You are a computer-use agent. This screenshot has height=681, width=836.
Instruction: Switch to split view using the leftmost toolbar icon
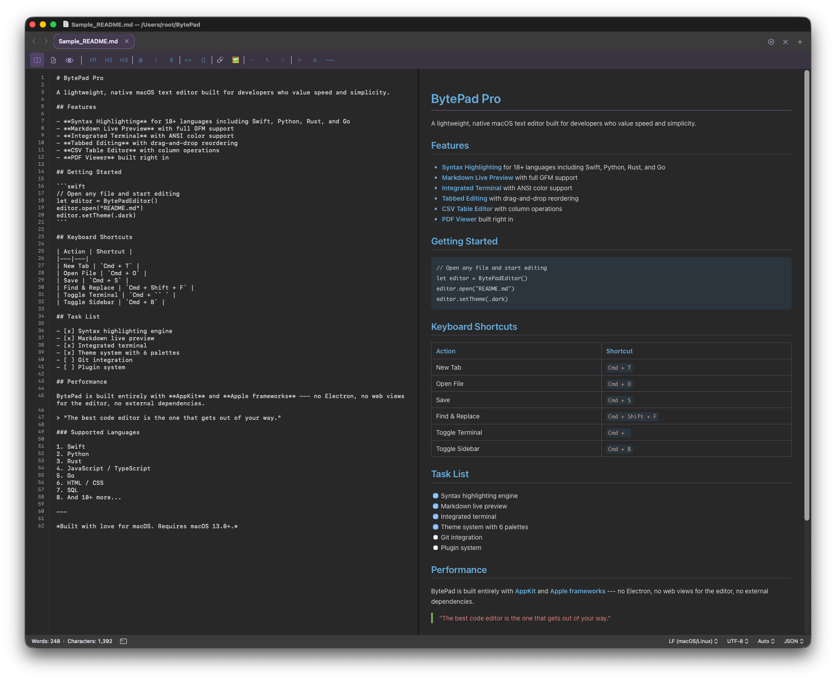click(x=37, y=60)
